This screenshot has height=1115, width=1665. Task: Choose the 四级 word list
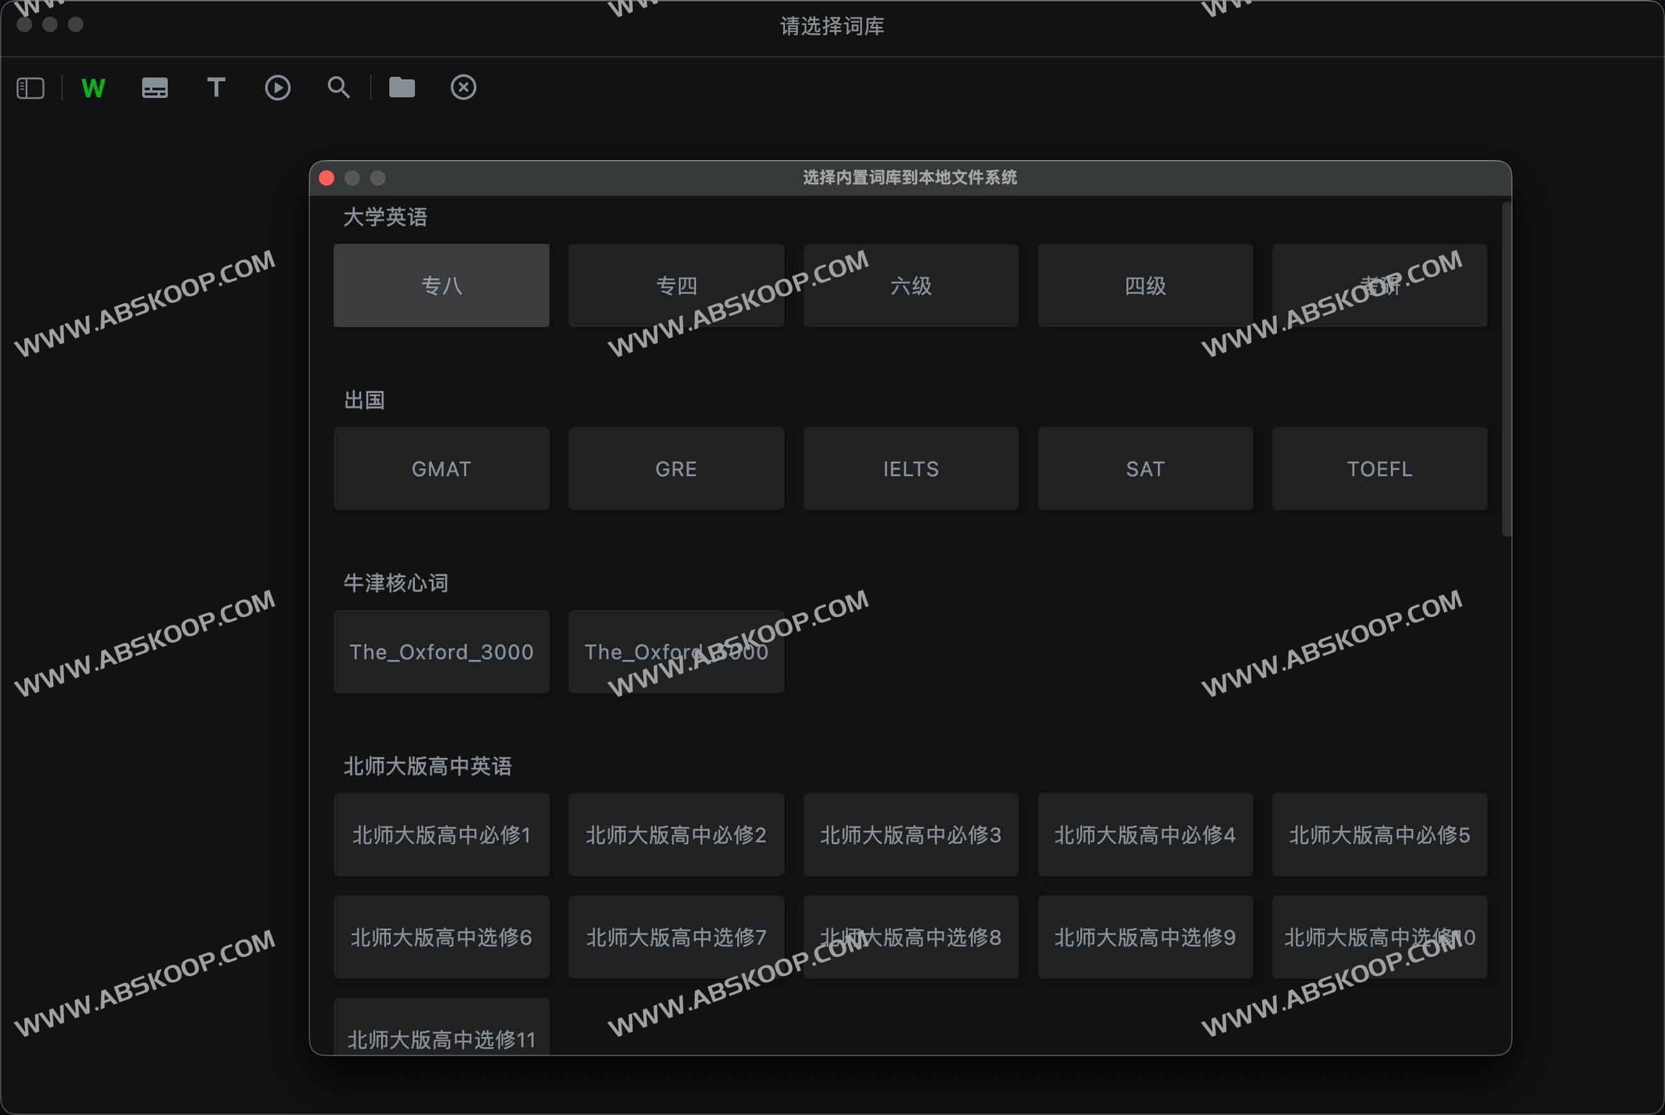tap(1145, 285)
